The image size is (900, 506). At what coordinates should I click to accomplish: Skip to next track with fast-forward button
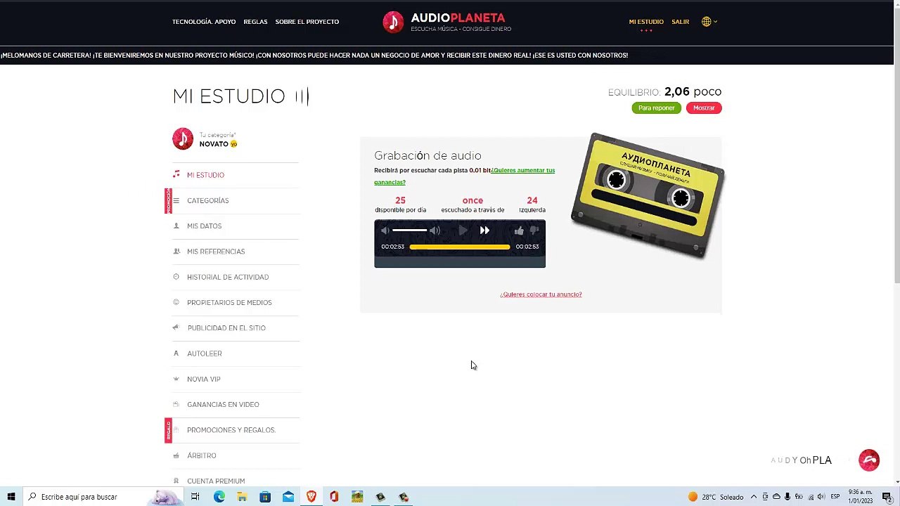(484, 231)
